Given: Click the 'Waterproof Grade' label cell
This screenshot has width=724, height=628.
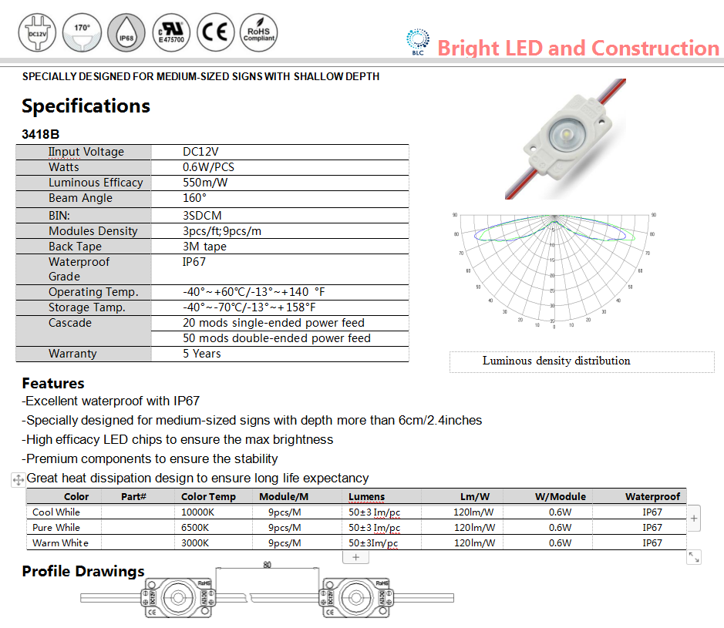Looking at the screenshot, I should (83, 269).
